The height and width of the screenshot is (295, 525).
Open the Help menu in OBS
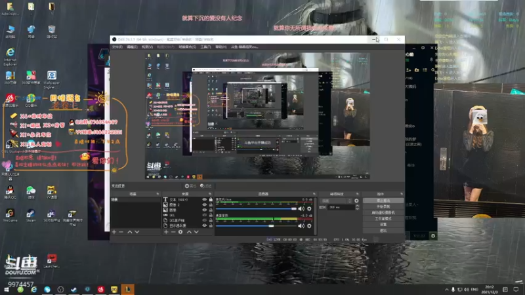[x=220, y=47]
